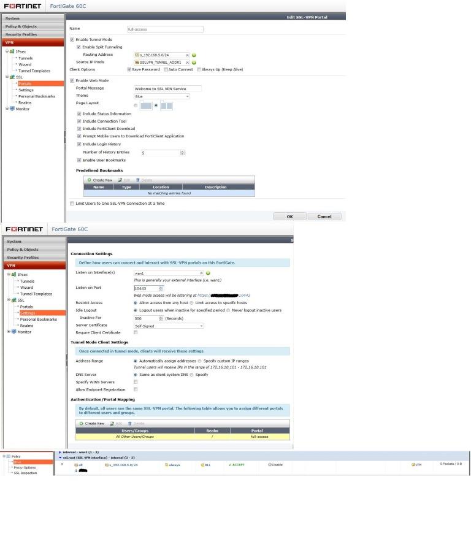Select Proxy Options under Policy tree
Viewport: 471px width, 536px height.
25,468
